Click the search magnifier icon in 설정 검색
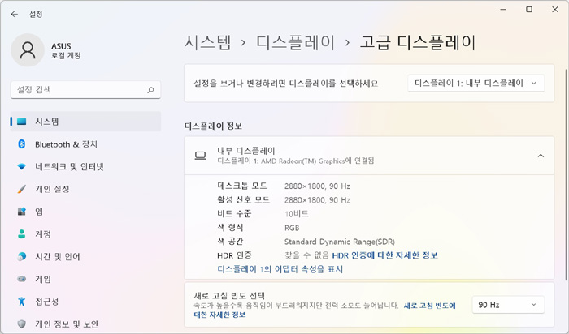The image size is (569, 334). point(150,89)
